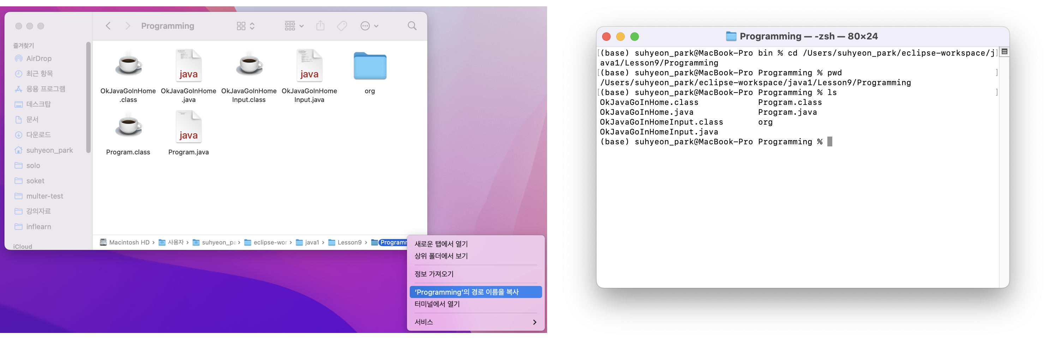
Task: Expand the 서비스 submenu
Action: click(x=476, y=322)
